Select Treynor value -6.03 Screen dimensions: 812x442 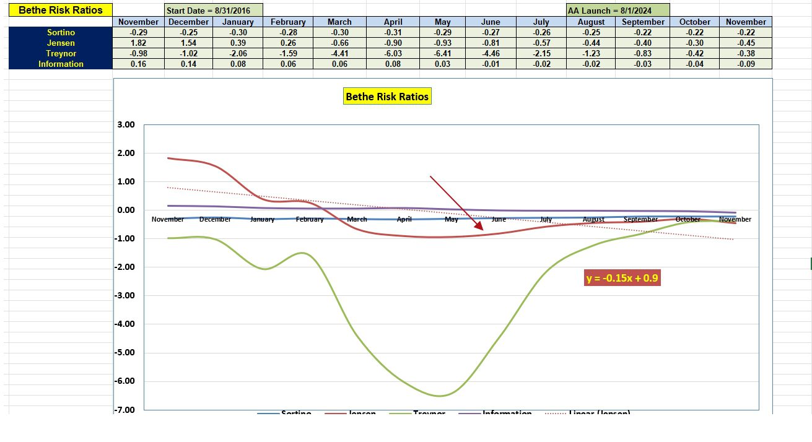point(393,53)
